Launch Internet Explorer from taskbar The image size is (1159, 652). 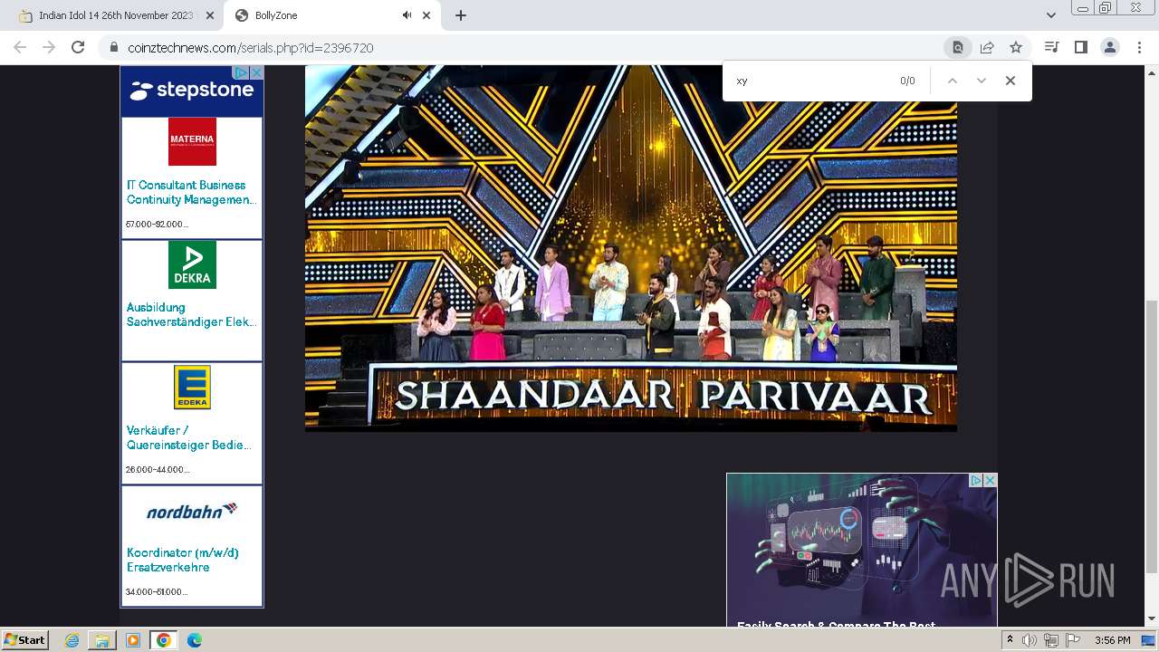click(72, 640)
